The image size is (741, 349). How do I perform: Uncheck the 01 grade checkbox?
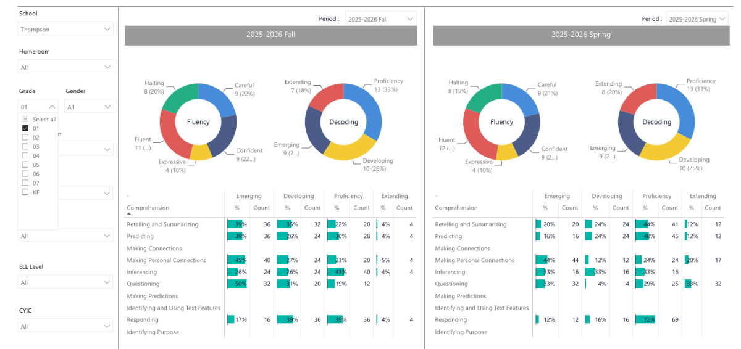tap(25, 128)
